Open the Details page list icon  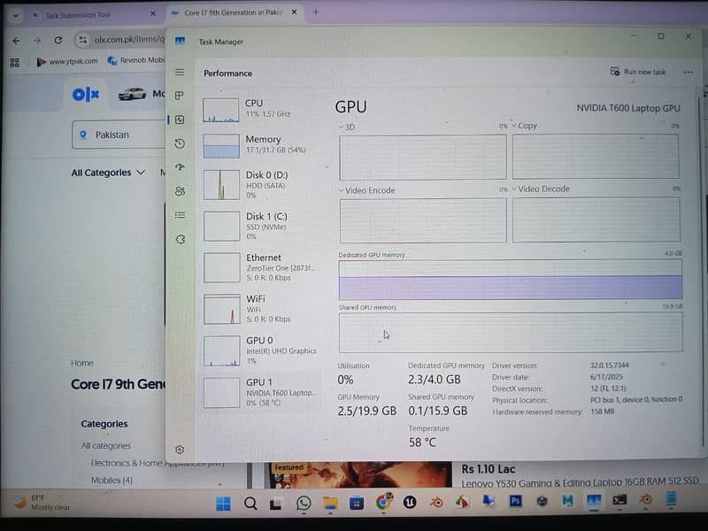pos(180,215)
